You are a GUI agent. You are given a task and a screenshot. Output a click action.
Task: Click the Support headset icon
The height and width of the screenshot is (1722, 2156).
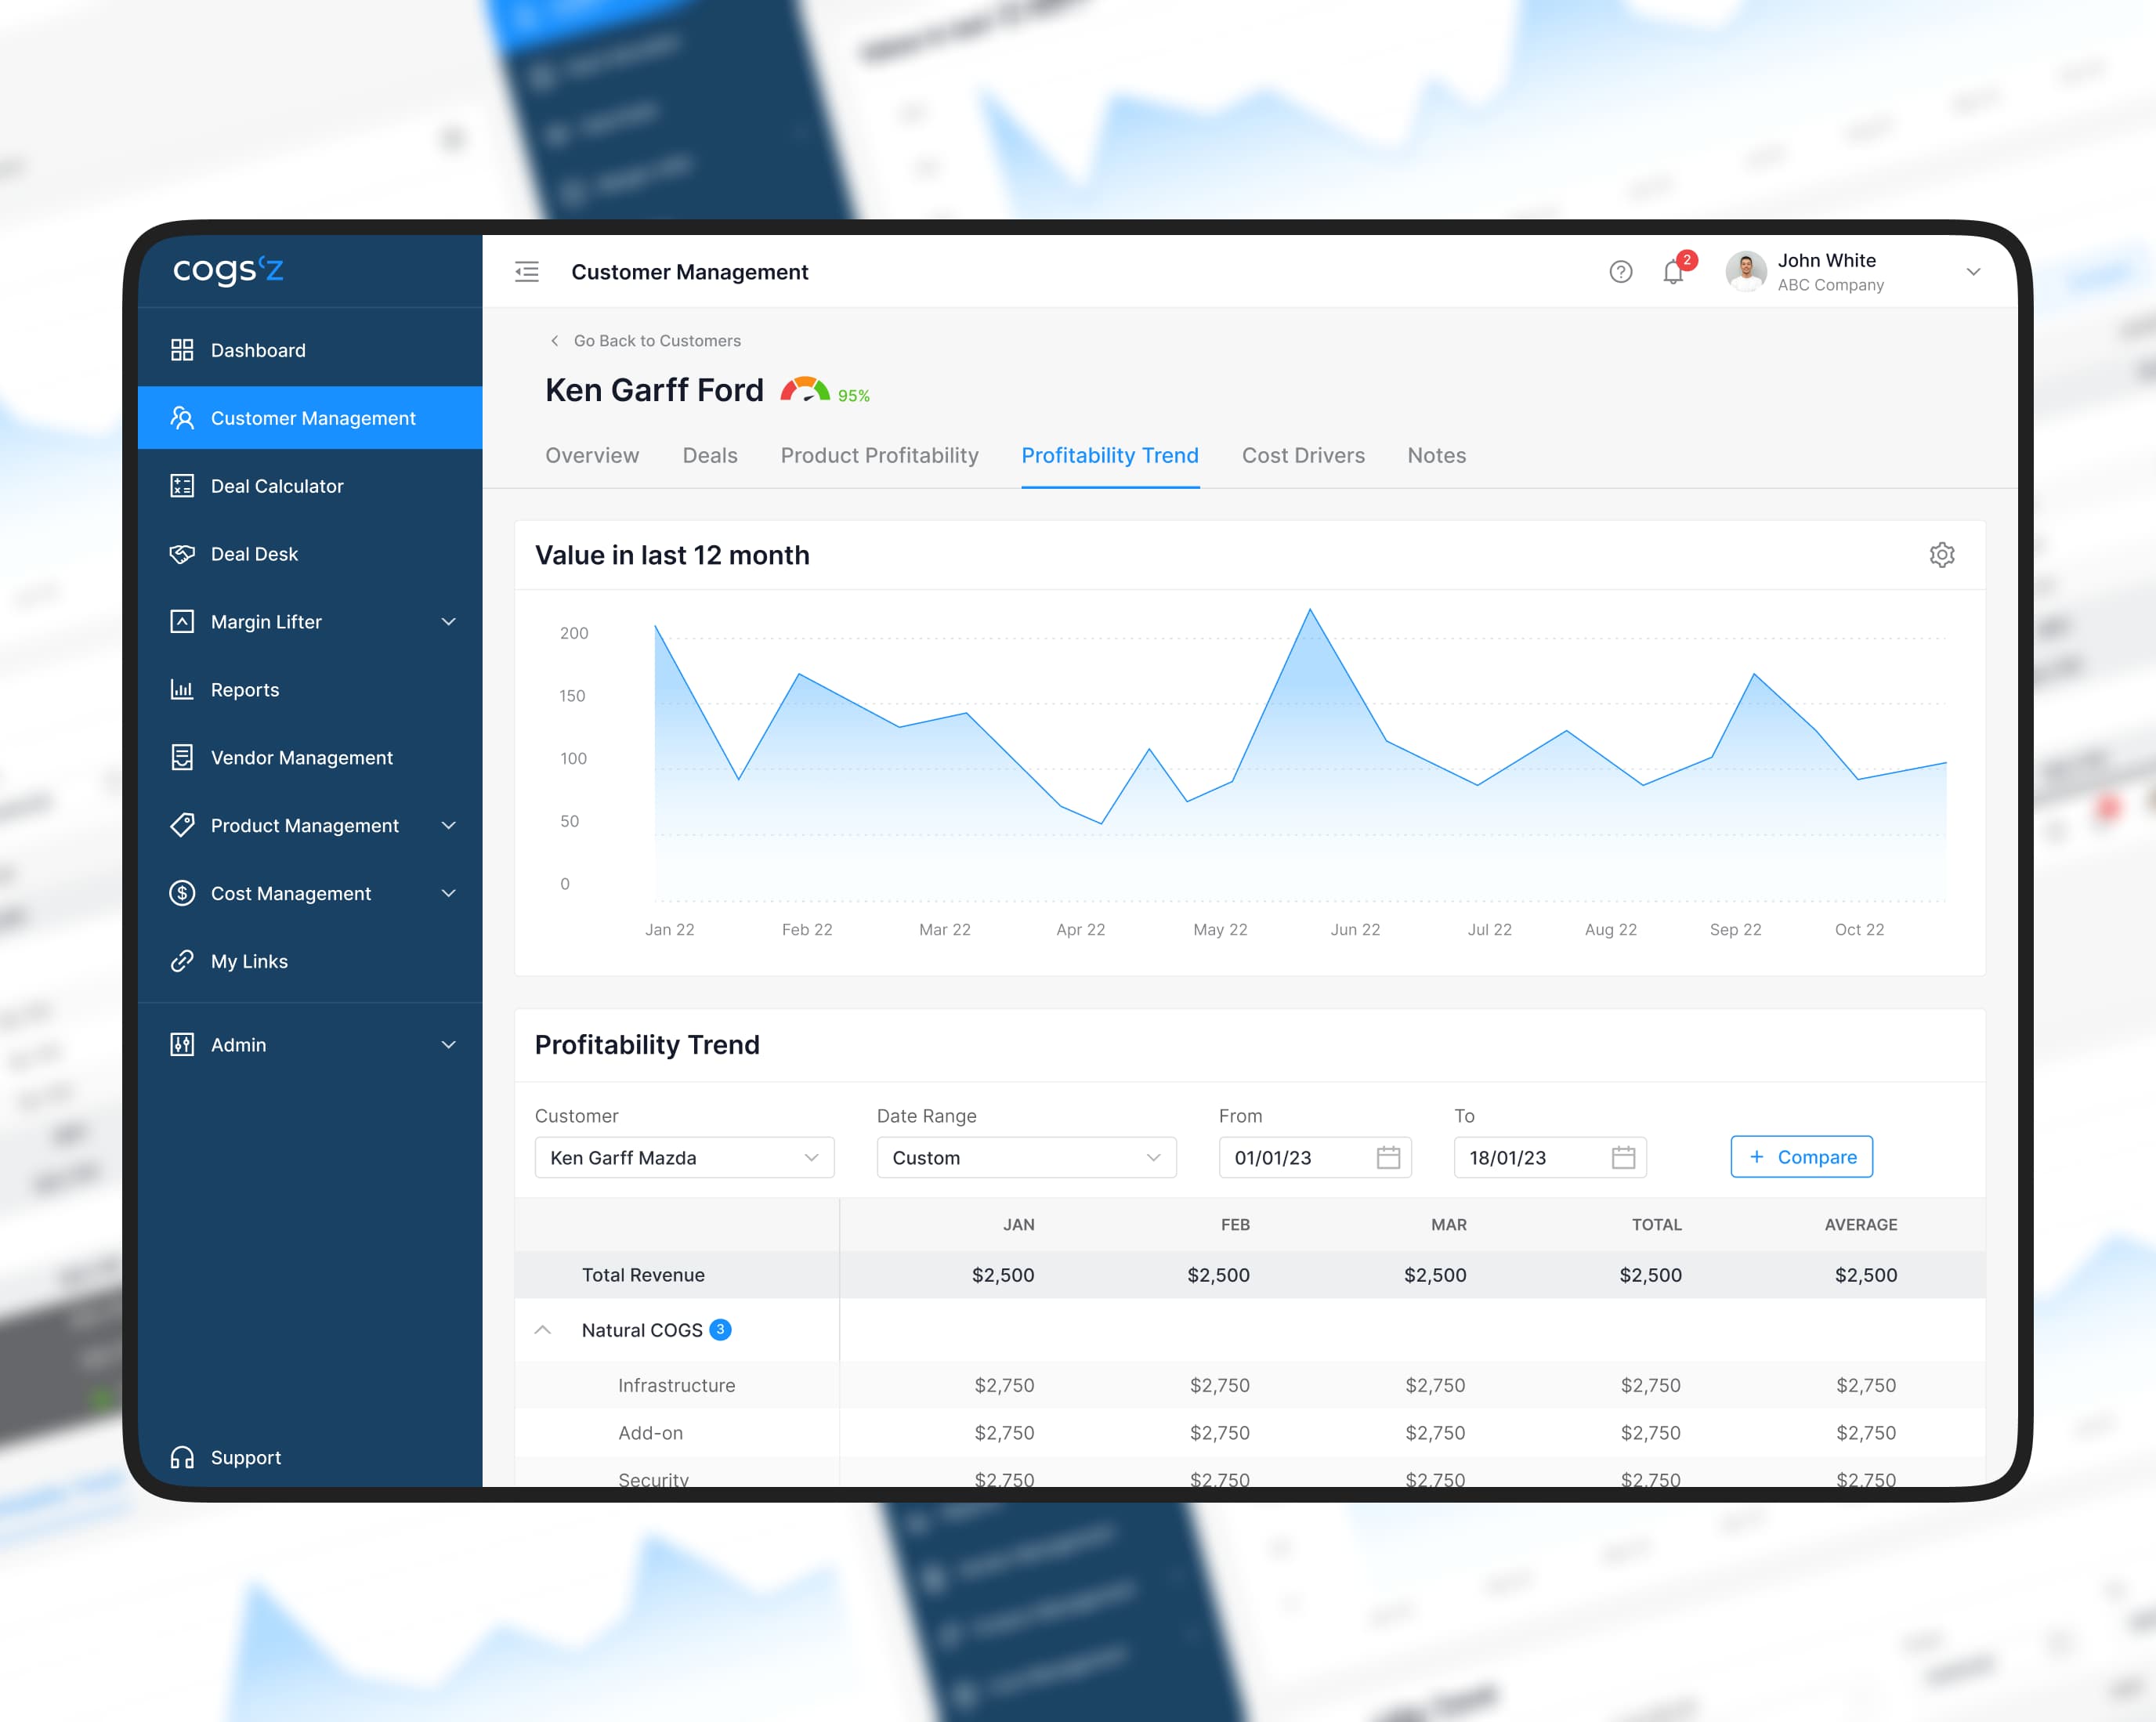pos(182,1458)
